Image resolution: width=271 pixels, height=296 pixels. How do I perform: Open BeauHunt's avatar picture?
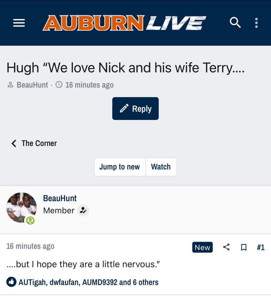coord(21,207)
